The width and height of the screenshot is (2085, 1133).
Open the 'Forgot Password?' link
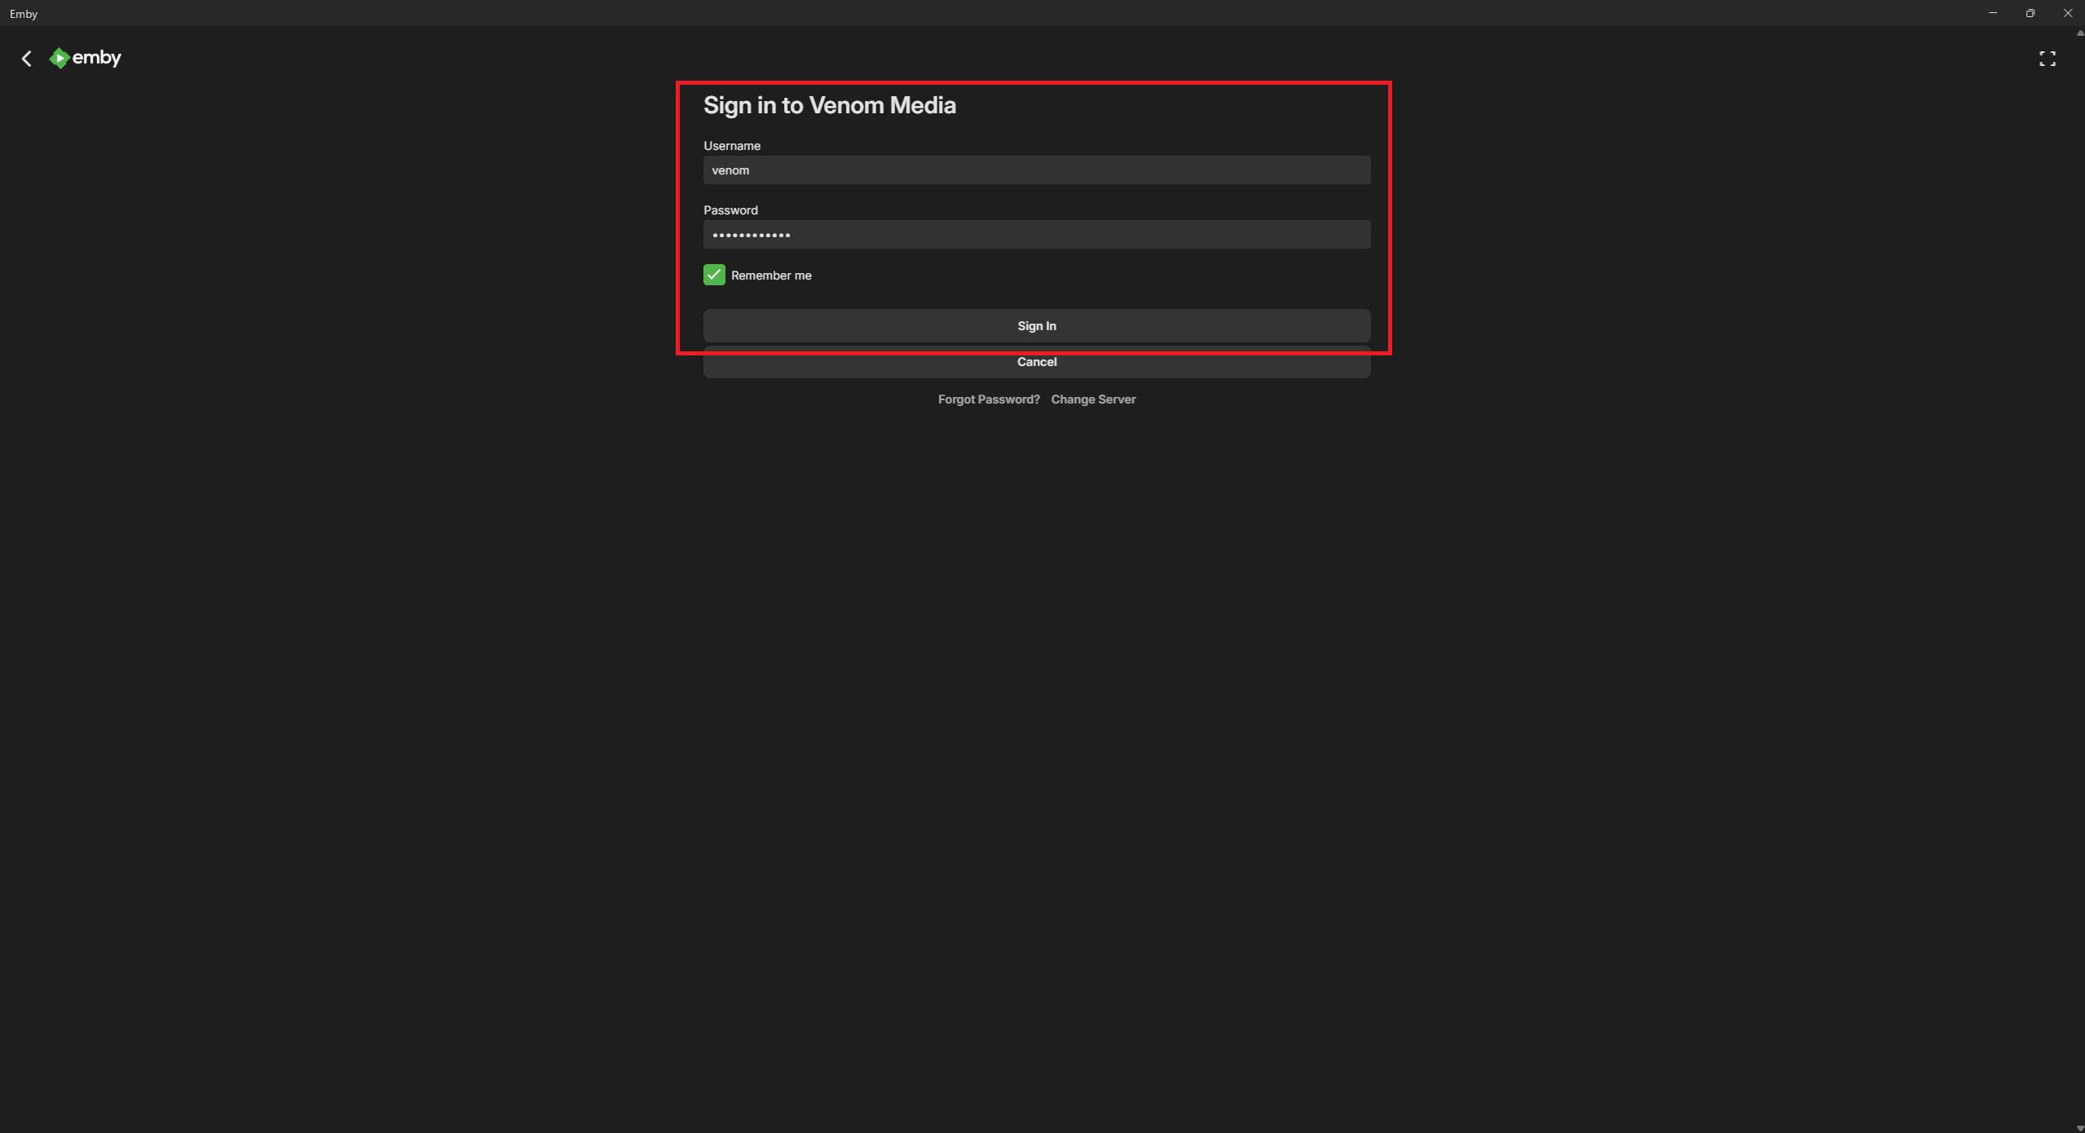click(x=988, y=399)
